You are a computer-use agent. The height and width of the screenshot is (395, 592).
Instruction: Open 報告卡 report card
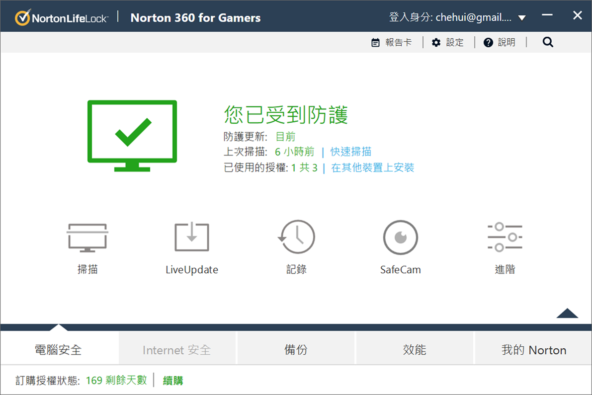click(x=392, y=43)
